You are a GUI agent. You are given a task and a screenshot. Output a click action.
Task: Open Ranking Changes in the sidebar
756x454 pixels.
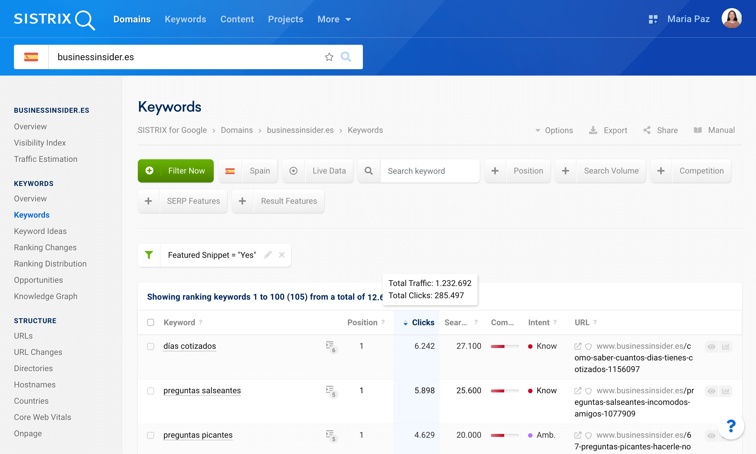tap(45, 248)
